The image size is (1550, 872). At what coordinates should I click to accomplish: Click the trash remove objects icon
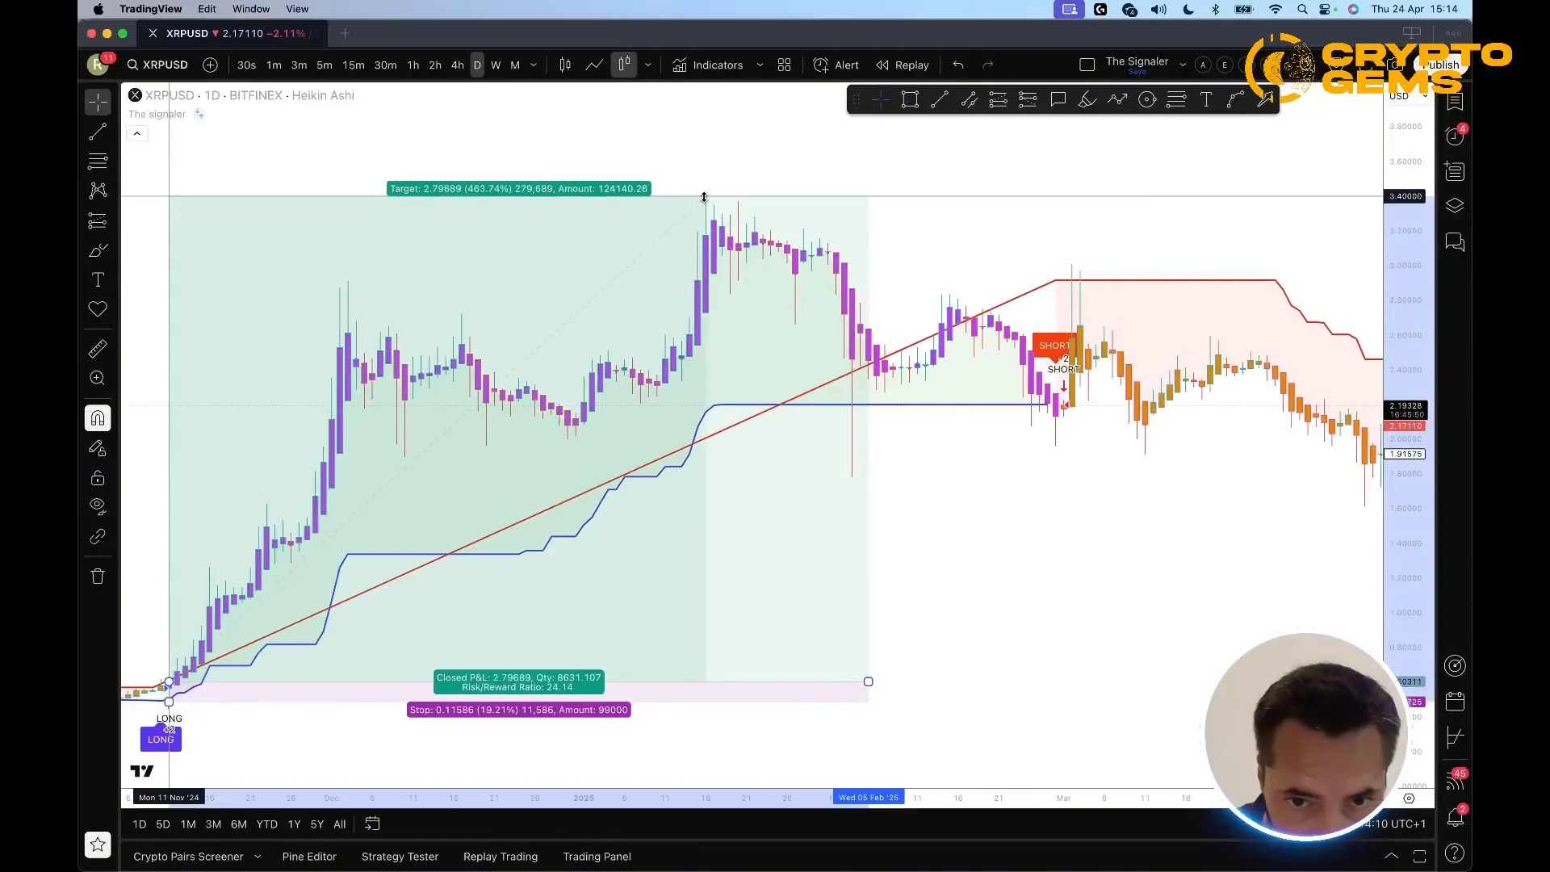tap(98, 576)
